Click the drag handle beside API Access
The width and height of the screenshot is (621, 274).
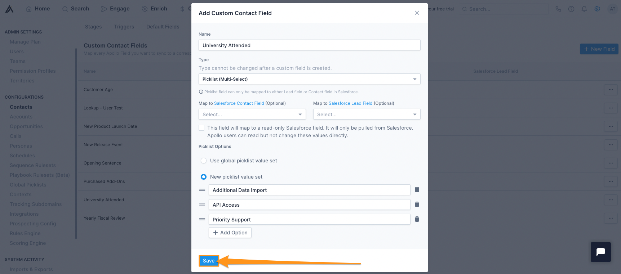tap(202, 204)
